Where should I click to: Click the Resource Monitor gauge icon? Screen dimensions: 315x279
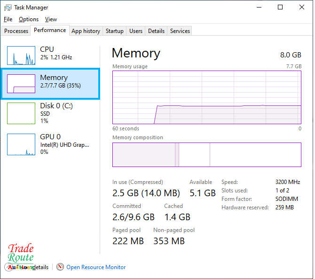(60, 267)
